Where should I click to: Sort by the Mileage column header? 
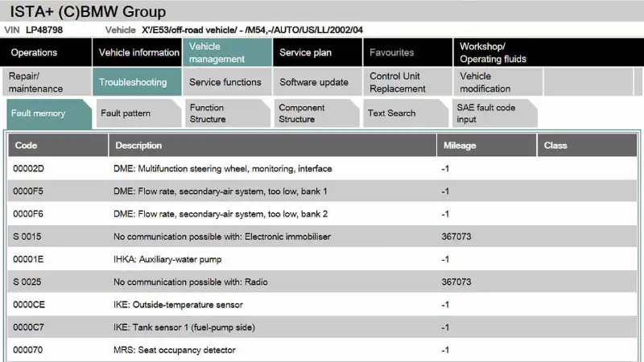487,146
